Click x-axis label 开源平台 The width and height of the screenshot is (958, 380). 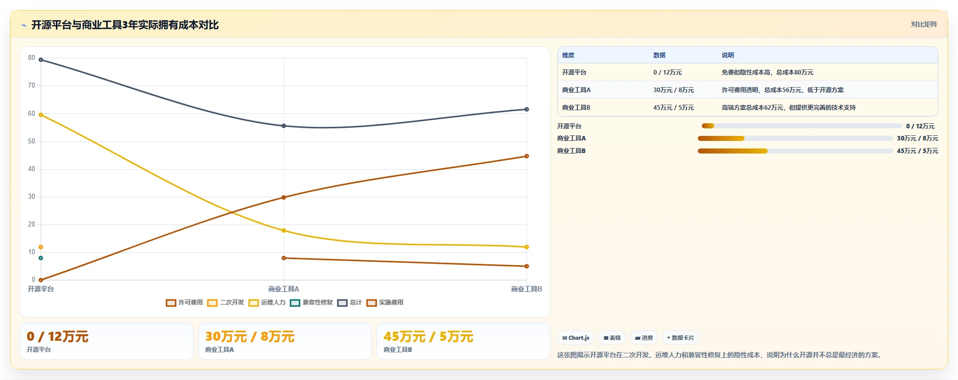pos(41,289)
